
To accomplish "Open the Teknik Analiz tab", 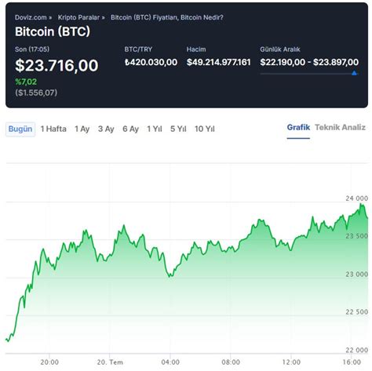I will pyautogui.click(x=340, y=128).
